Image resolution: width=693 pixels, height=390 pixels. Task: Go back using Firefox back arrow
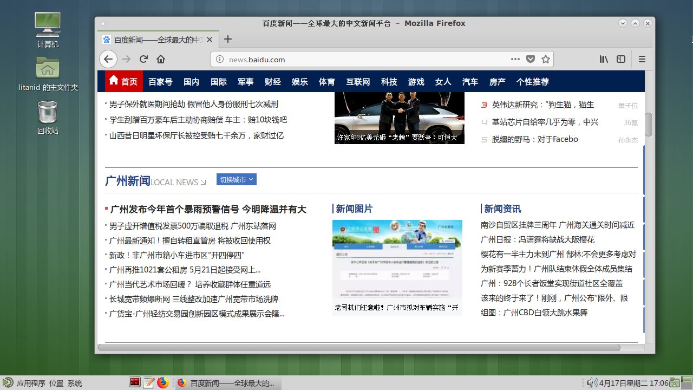coord(108,59)
